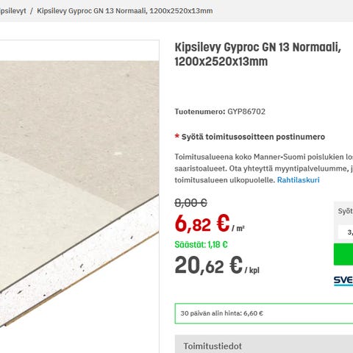Click the crossed-out 8,00 € old price
The image size is (353, 353).
click(x=190, y=203)
